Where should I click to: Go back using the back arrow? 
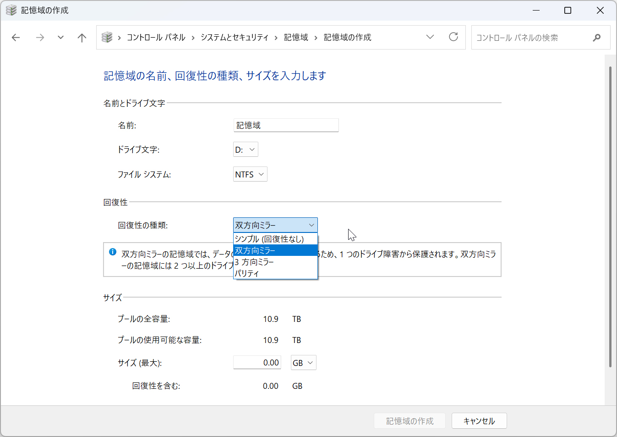(x=16, y=38)
